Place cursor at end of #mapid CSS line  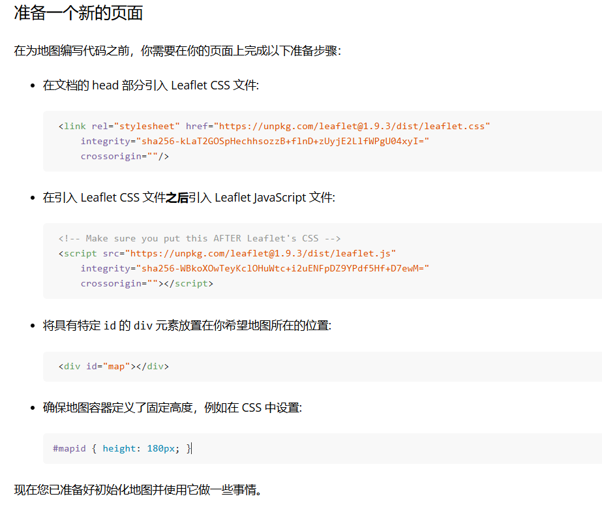coord(191,448)
